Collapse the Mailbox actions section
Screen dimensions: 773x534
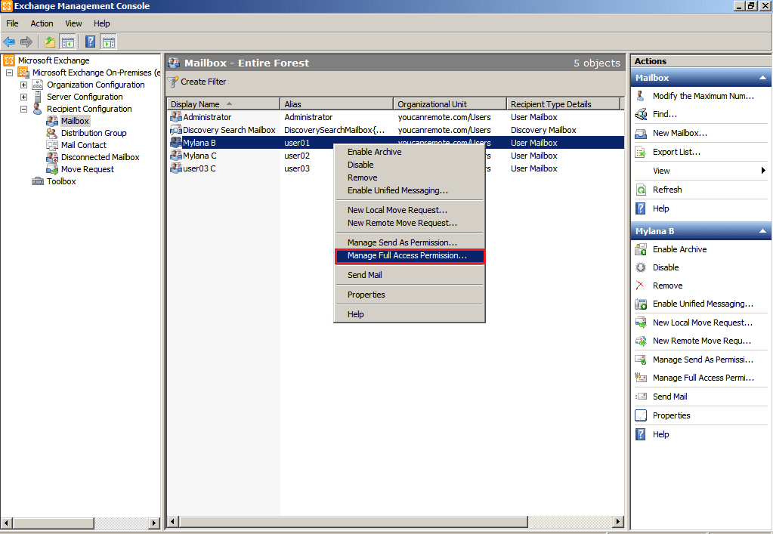click(762, 78)
